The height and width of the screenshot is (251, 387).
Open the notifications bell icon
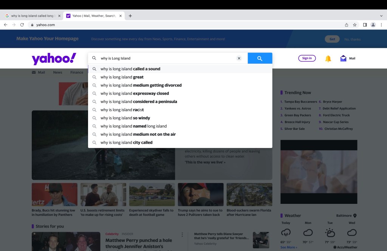pos(328,59)
